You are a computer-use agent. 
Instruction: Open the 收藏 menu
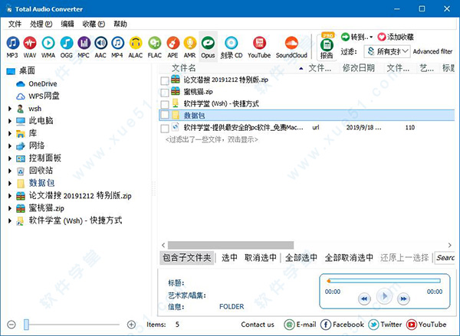coord(94,24)
